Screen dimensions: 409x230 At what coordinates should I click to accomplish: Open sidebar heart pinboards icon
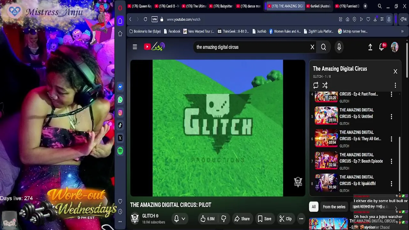(x=120, y=201)
